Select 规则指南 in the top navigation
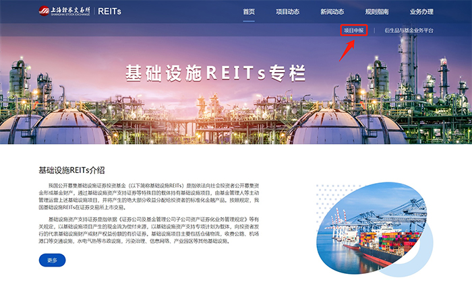Image resolution: width=472 pixels, height=284 pixels. [377, 11]
